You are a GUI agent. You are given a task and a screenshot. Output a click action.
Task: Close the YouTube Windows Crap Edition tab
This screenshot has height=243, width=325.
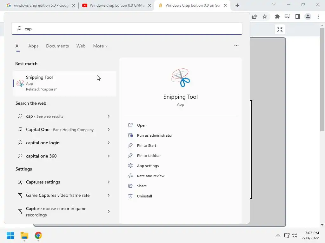pyautogui.click(x=149, y=5)
